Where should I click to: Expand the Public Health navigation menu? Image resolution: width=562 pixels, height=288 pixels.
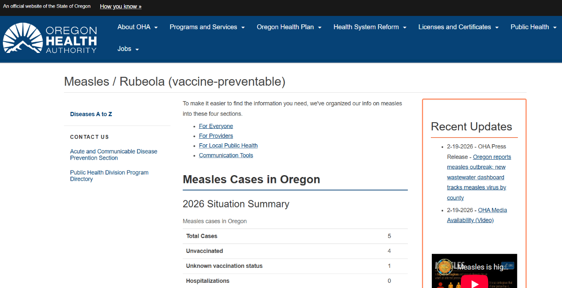pyautogui.click(x=533, y=27)
